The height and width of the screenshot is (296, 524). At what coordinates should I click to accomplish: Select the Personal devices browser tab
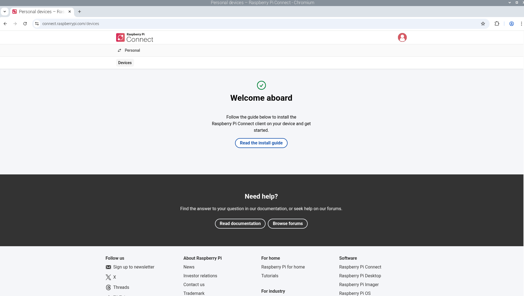pos(42,12)
